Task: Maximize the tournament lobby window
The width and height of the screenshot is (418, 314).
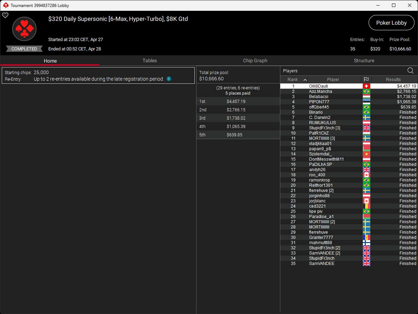Action: tap(393, 6)
